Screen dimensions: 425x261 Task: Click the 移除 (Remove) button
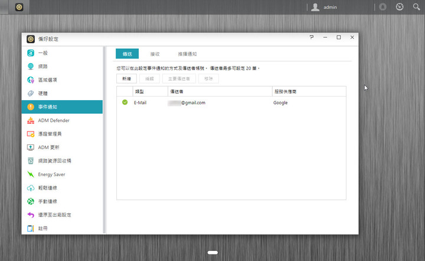[208, 79]
